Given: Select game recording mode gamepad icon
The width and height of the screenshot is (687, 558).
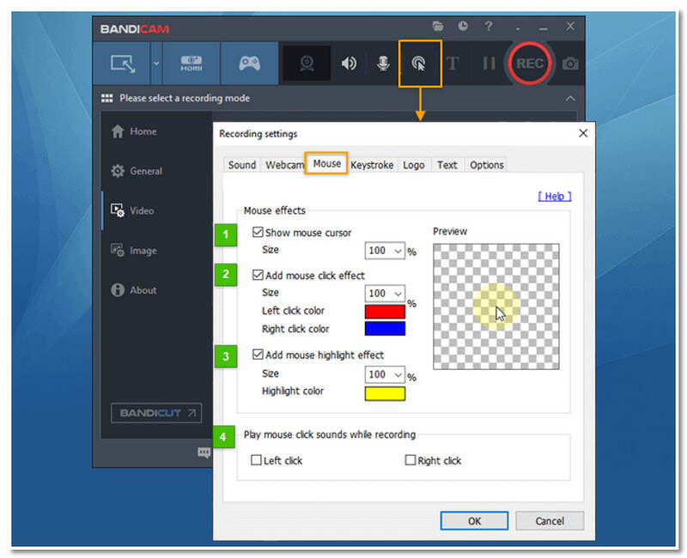Looking at the screenshot, I should pos(249,64).
